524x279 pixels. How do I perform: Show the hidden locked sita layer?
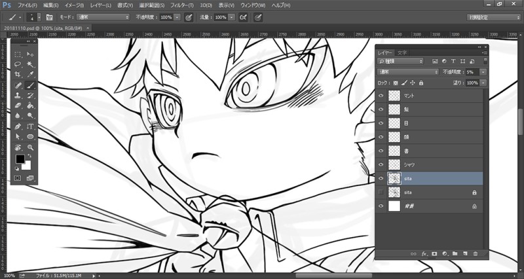[381, 192]
